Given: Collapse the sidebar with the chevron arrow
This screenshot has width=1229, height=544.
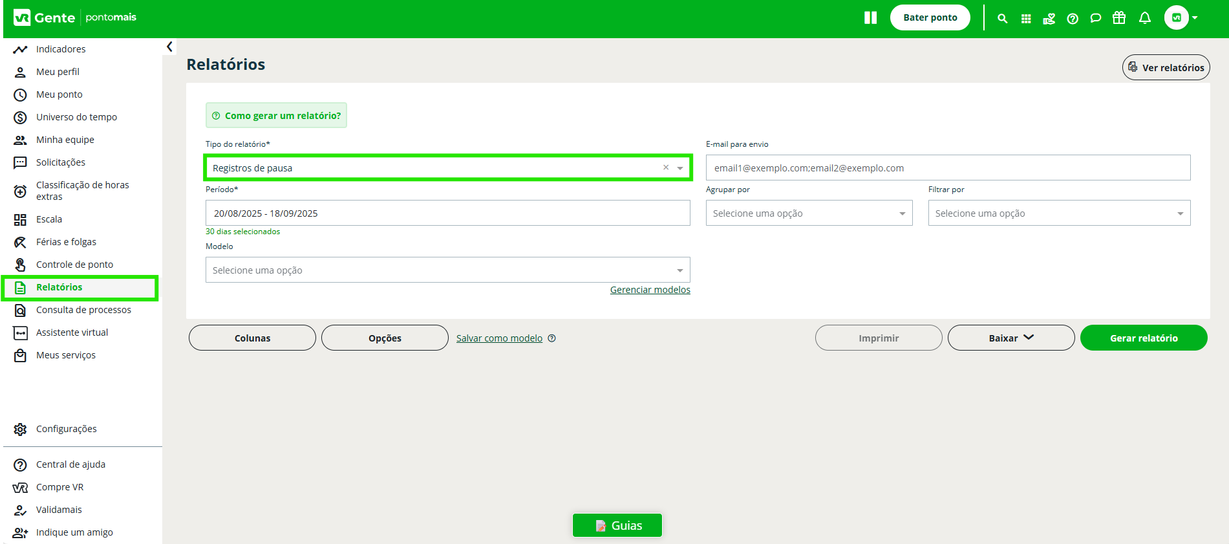Looking at the screenshot, I should click(x=169, y=47).
